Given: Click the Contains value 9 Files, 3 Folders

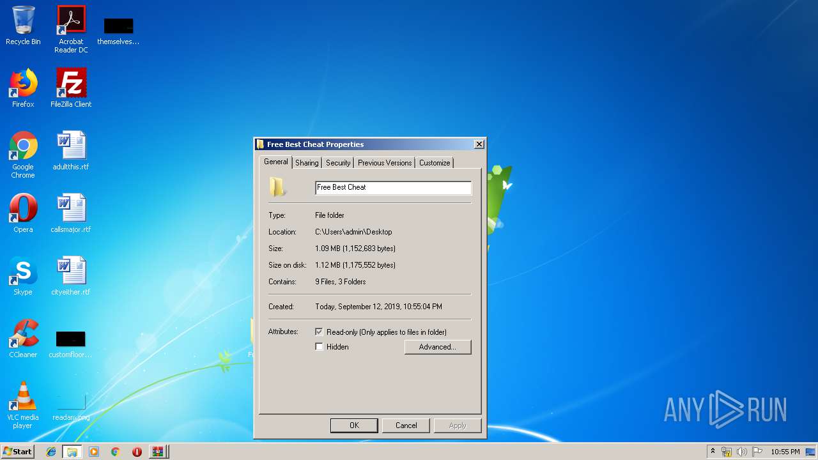Looking at the screenshot, I should point(341,282).
